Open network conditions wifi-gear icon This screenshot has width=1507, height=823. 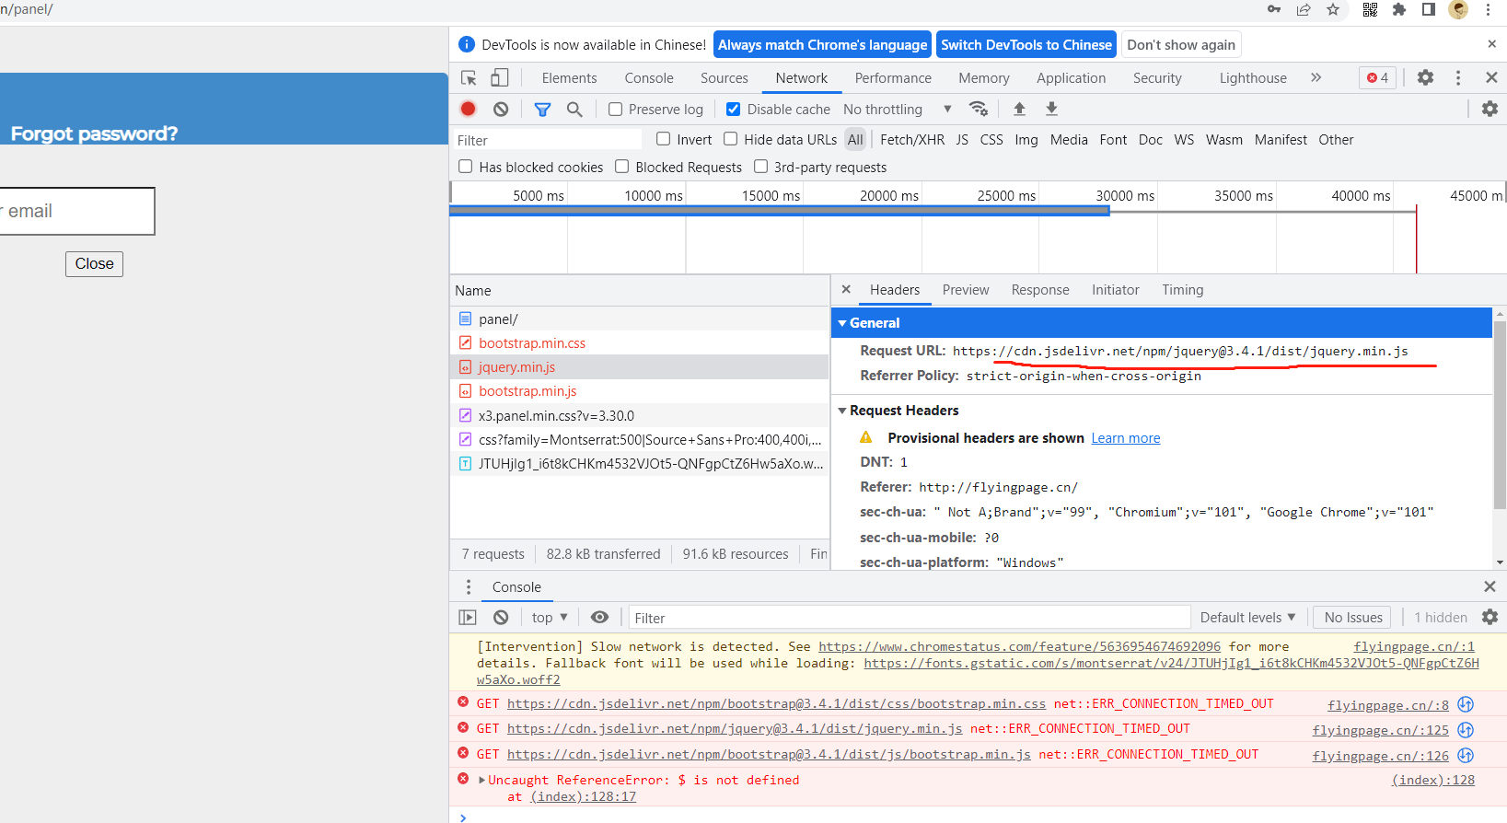pyautogui.click(x=979, y=109)
